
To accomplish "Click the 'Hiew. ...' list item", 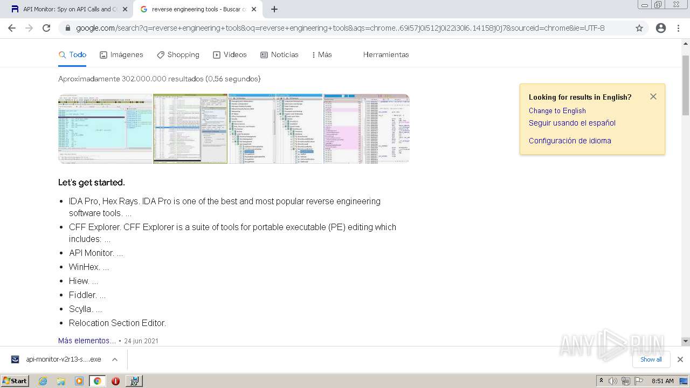I will pyautogui.click(x=84, y=281).
